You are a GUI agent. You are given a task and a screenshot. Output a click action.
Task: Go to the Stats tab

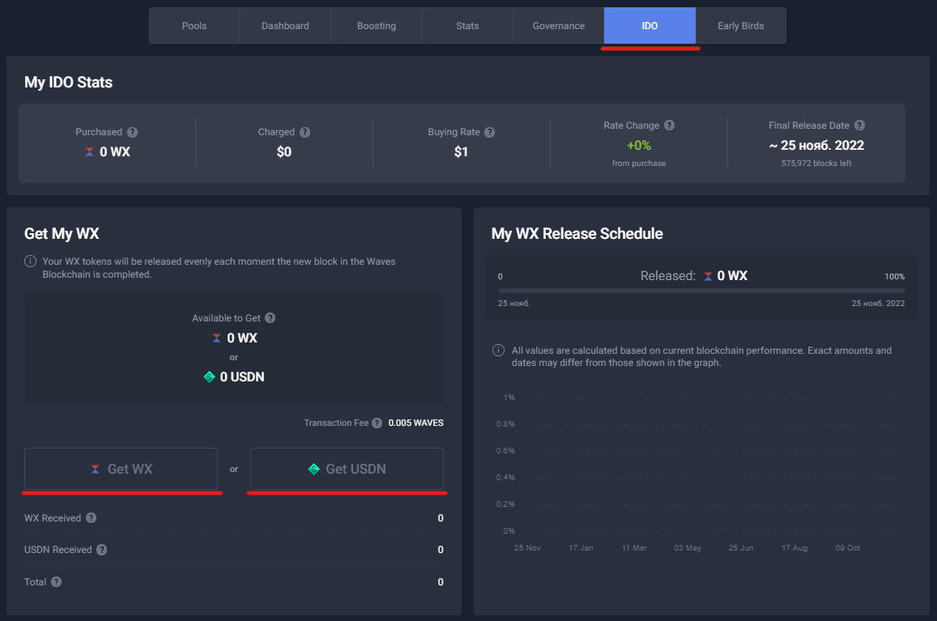tap(467, 26)
